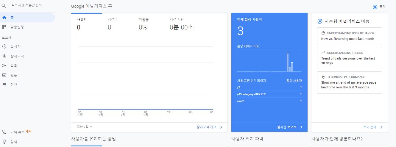The height and width of the screenshot is (147, 396).
Task: Click the 사용자가 언제 방문하나요? heading
Action: [337, 139]
